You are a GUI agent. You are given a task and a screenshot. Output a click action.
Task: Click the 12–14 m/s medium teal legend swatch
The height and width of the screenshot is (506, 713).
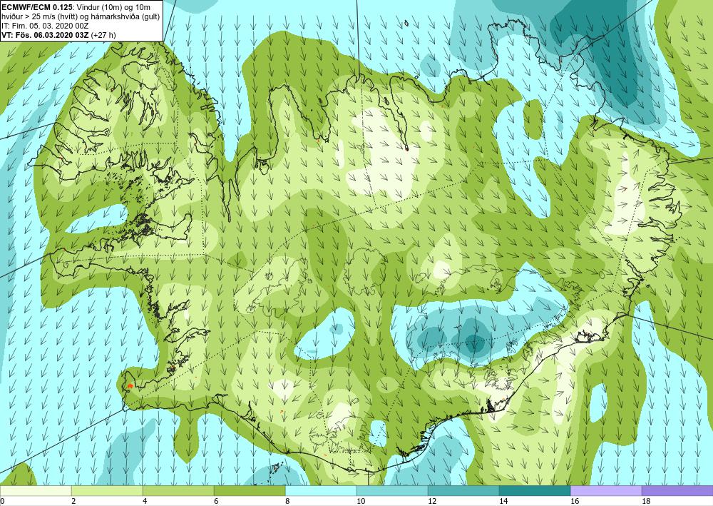pyautogui.click(x=463, y=490)
